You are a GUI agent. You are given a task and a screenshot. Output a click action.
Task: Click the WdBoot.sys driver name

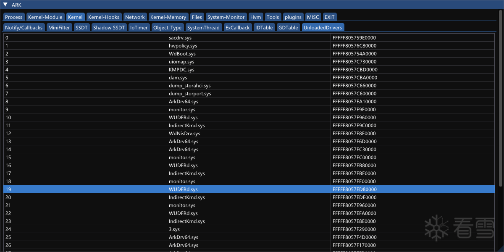[x=182, y=54]
